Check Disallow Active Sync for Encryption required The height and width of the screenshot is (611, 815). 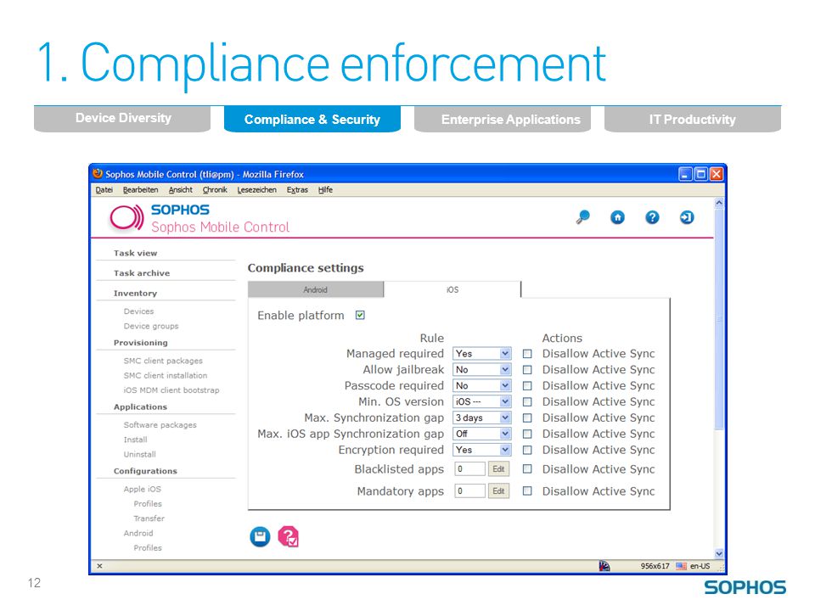point(527,450)
